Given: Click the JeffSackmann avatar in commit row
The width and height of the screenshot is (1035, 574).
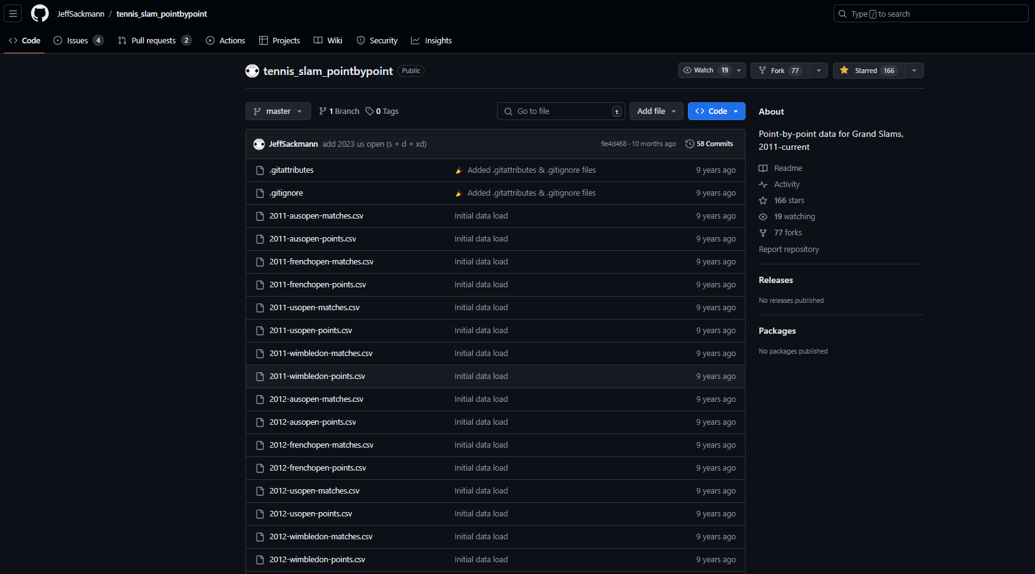Looking at the screenshot, I should (x=259, y=144).
